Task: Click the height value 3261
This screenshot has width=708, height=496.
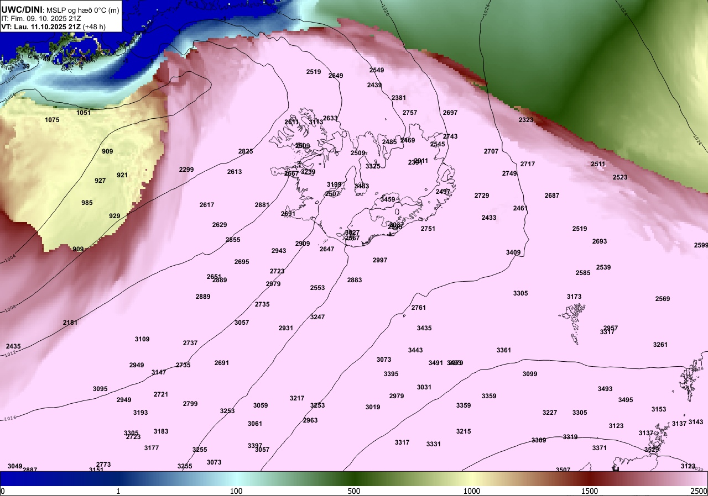Action: (x=660, y=345)
